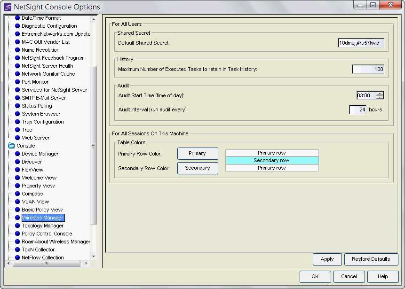The width and height of the screenshot is (405, 289).
Task: Click Restore Defaults button
Action: click(x=371, y=259)
